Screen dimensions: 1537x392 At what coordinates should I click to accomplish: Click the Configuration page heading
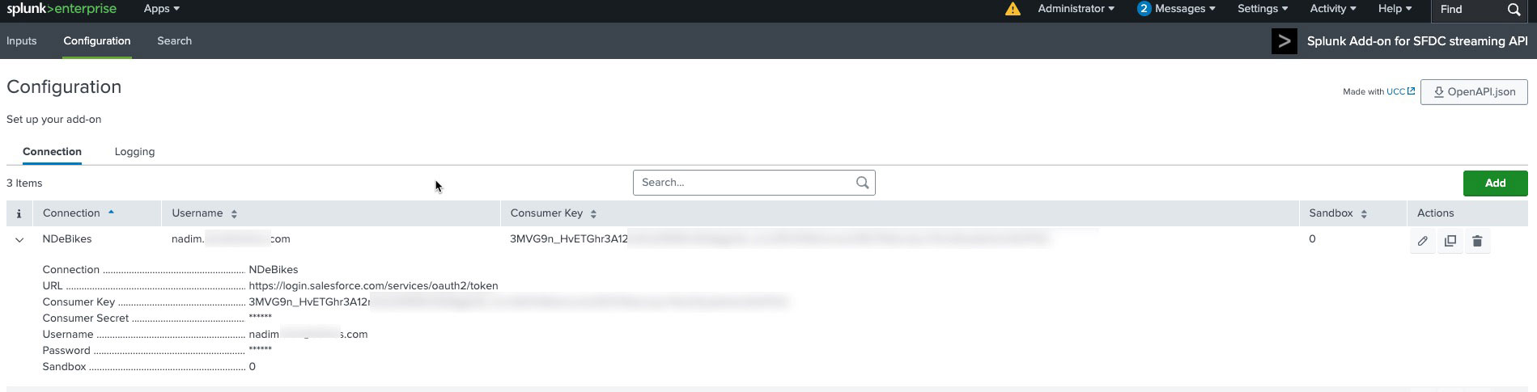(64, 87)
